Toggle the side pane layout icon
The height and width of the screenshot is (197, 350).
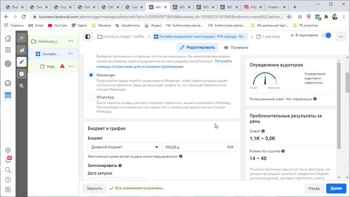pyautogui.click(x=87, y=37)
